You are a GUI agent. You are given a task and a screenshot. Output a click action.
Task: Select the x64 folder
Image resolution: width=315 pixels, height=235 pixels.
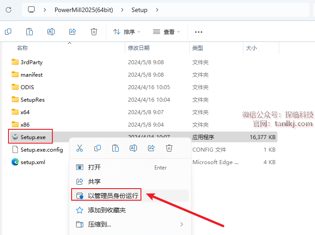25,112
